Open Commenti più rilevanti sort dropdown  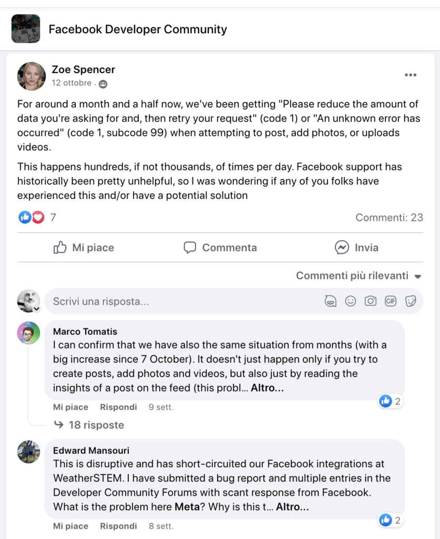pyautogui.click(x=359, y=276)
